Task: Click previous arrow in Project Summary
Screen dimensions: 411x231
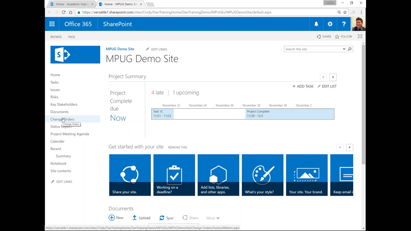Action: (323, 77)
